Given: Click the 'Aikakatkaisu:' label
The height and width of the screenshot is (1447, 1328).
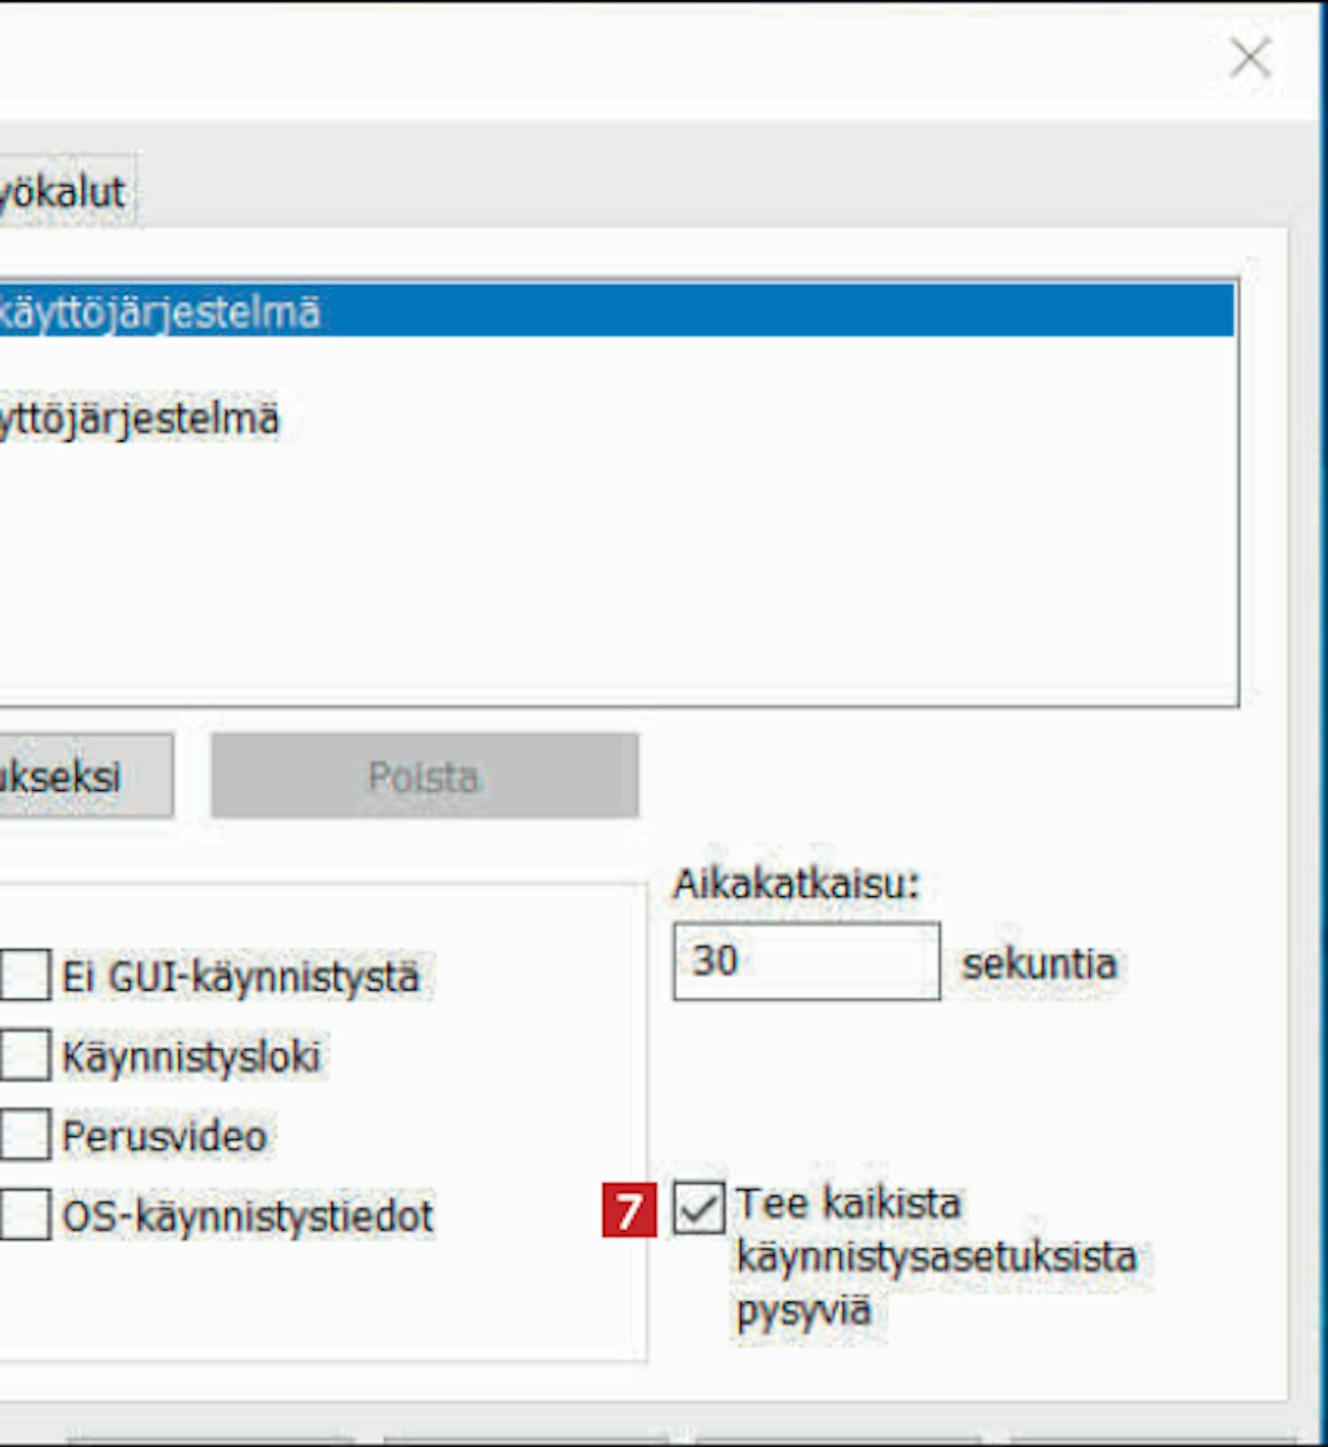Looking at the screenshot, I should coord(797,884).
